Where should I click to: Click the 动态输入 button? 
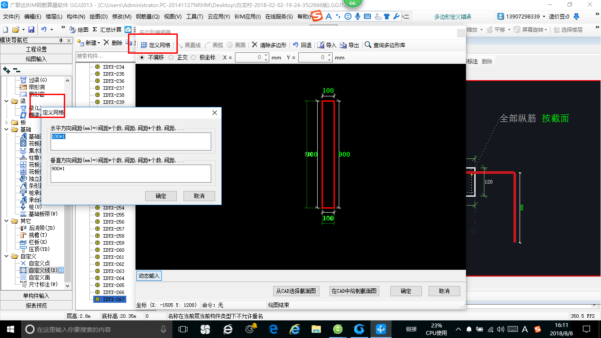(149, 276)
